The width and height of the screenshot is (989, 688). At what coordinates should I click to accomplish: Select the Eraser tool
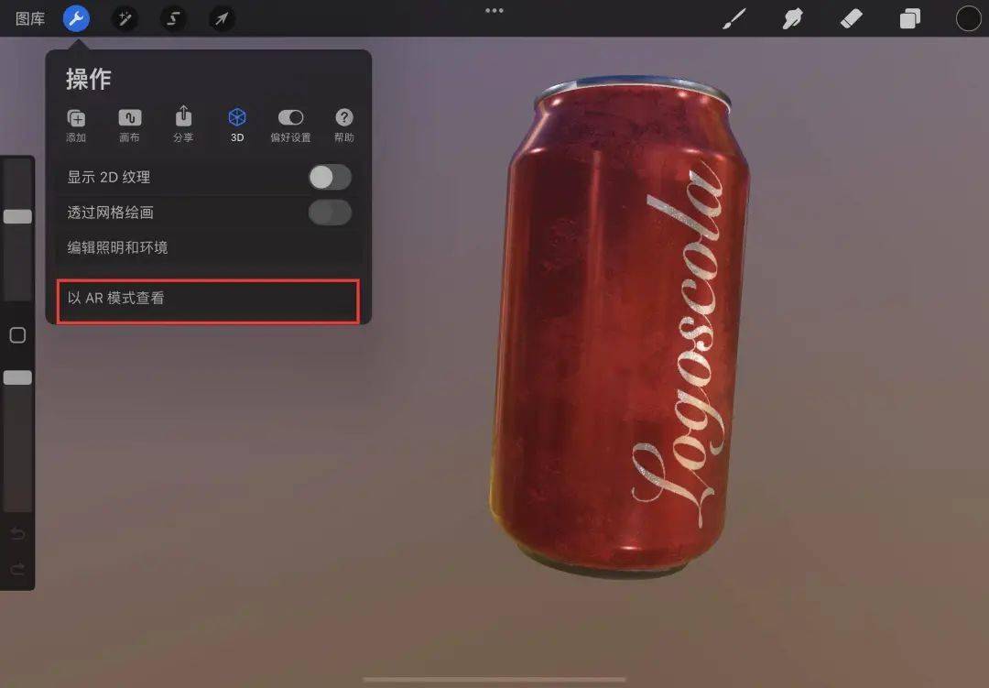tap(851, 18)
